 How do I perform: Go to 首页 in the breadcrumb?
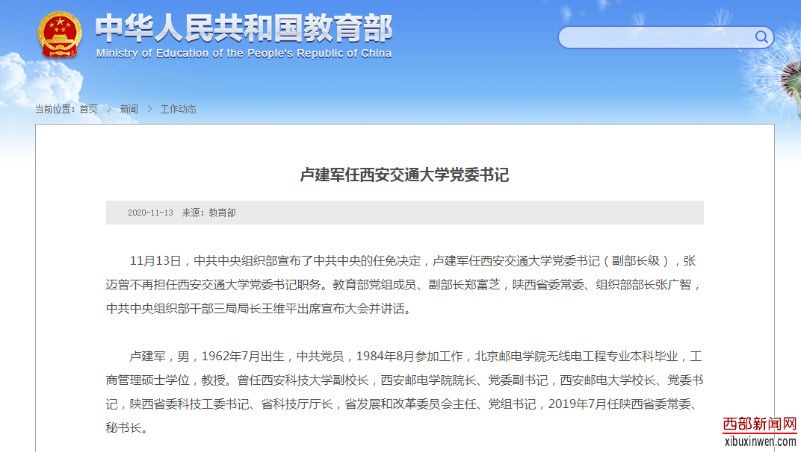(88, 109)
